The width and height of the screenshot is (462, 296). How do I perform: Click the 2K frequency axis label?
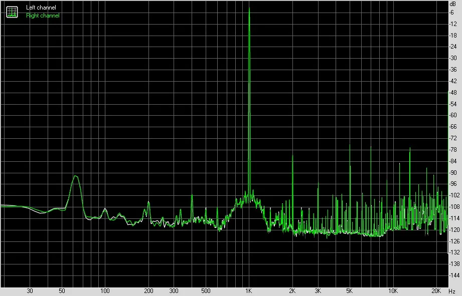tap(292, 291)
